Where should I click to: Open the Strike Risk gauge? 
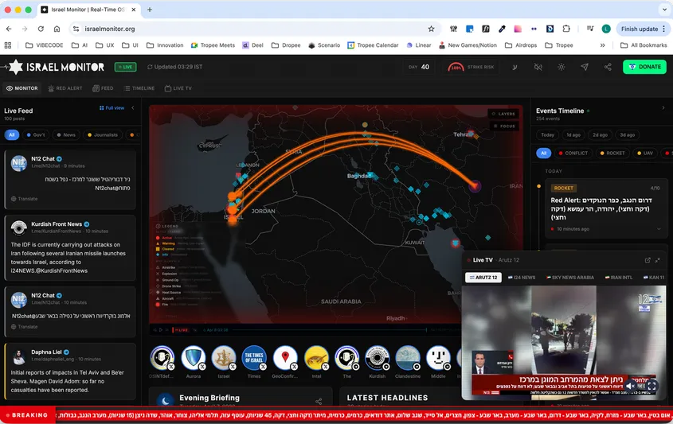[471, 67]
